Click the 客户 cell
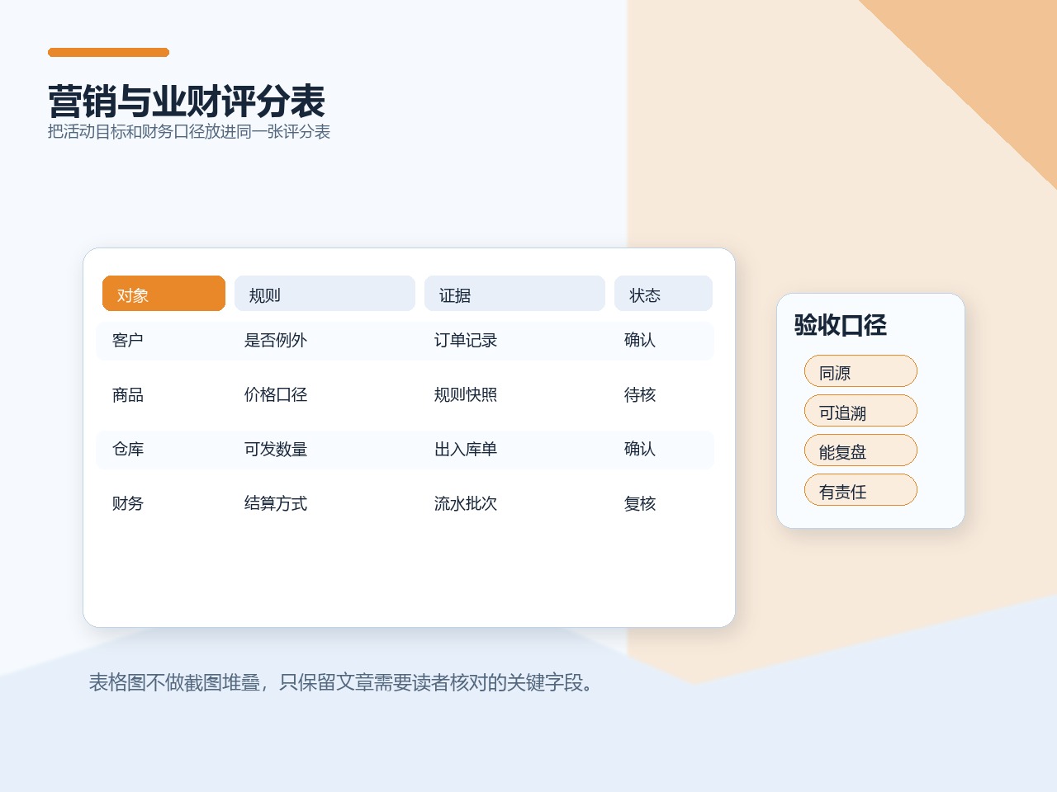1057x792 pixels. tap(128, 340)
